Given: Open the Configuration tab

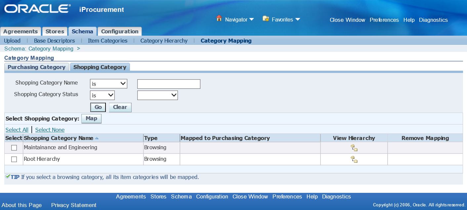Looking at the screenshot, I should click(120, 31).
